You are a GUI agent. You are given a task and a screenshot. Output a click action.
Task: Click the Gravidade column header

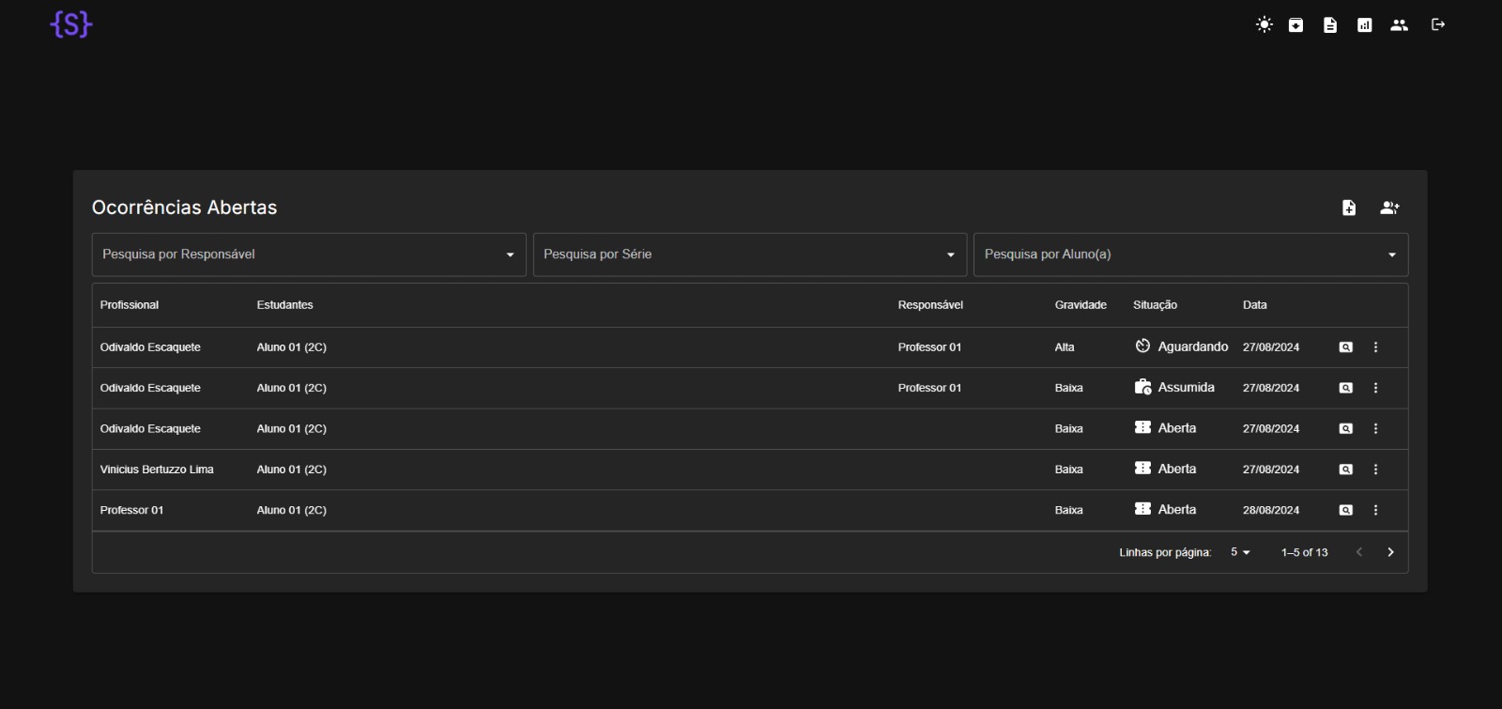click(x=1080, y=305)
